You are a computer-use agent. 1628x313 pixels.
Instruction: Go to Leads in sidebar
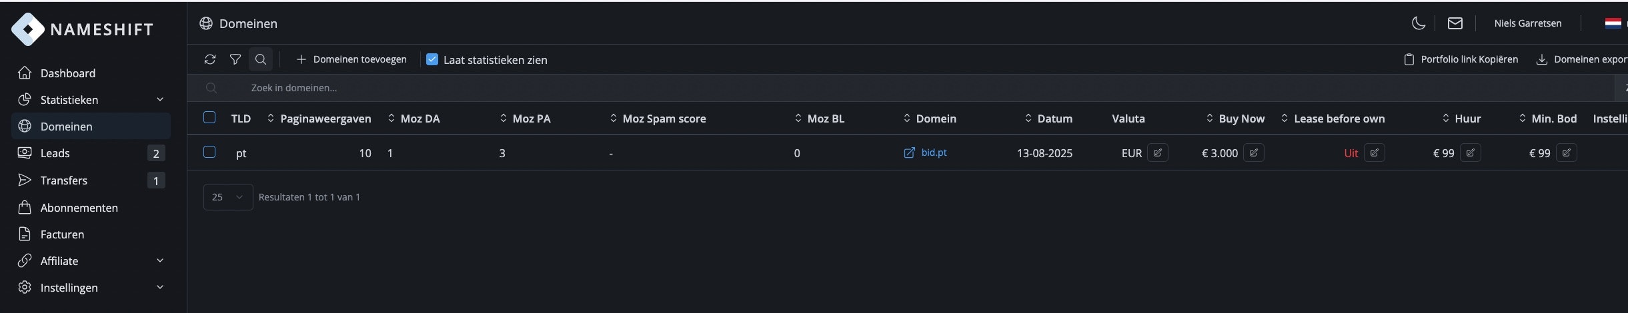(x=55, y=153)
